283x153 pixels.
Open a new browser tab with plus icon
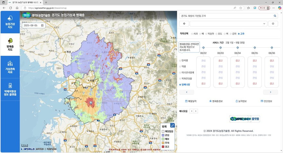click(46, 3)
